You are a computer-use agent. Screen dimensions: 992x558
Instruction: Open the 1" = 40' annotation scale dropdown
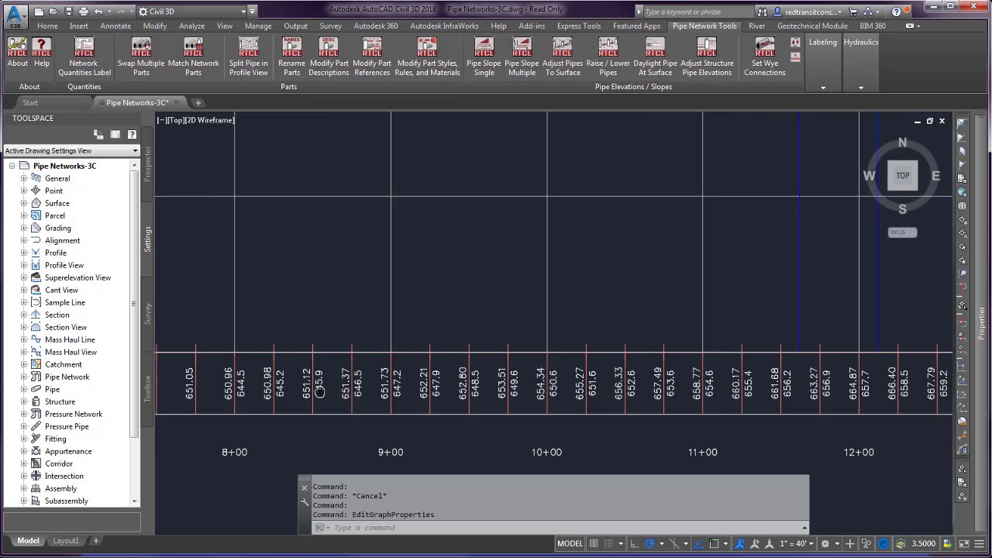pyautogui.click(x=797, y=543)
